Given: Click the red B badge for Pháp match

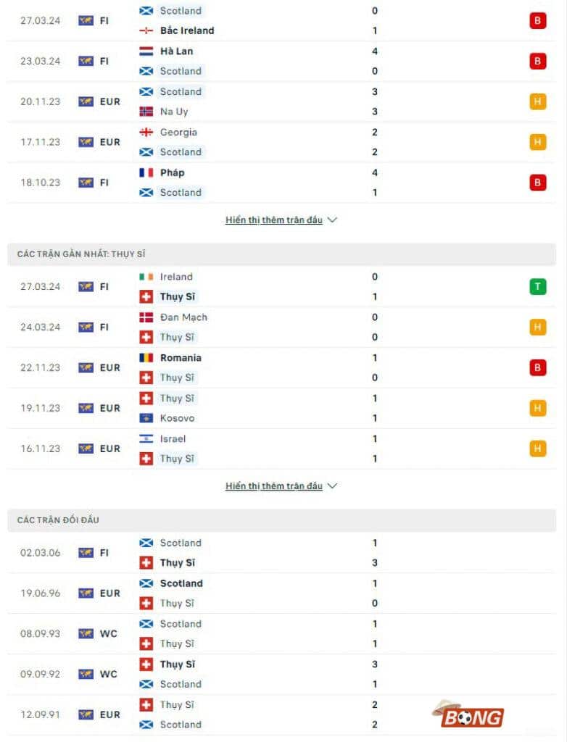Looking at the screenshot, I should [537, 182].
